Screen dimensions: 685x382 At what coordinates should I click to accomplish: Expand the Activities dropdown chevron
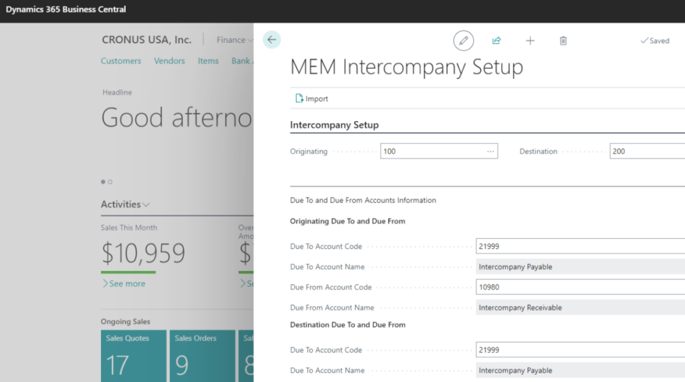146,205
